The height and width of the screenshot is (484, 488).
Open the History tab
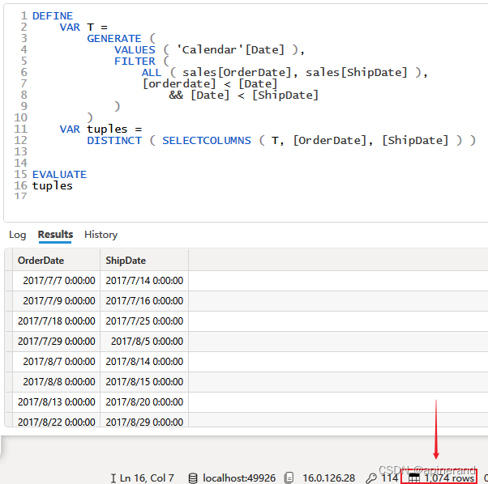[101, 235]
